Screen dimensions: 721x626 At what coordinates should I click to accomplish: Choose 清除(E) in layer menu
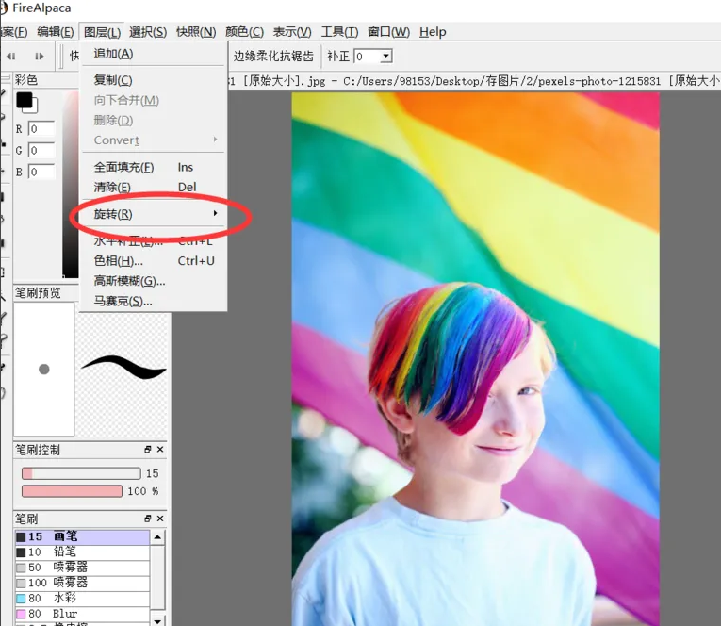[x=154, y=188]
